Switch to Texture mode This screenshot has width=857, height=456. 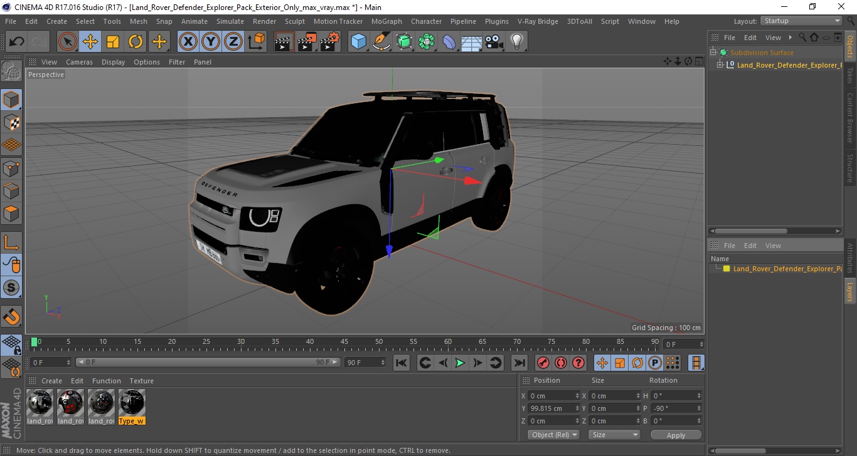(x=11, y=122)
